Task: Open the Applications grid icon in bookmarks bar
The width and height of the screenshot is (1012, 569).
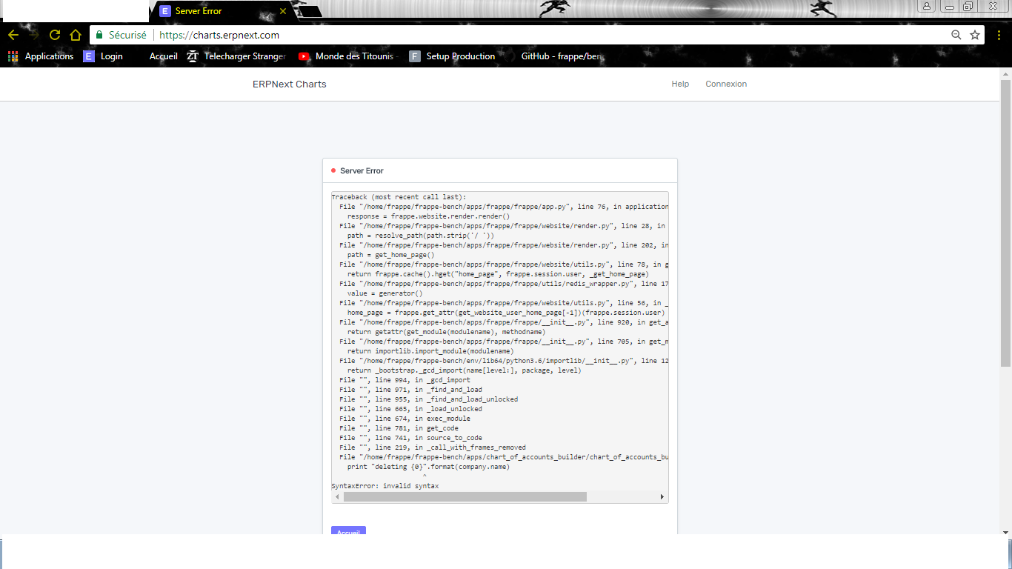Action: (x=13, y=56)
